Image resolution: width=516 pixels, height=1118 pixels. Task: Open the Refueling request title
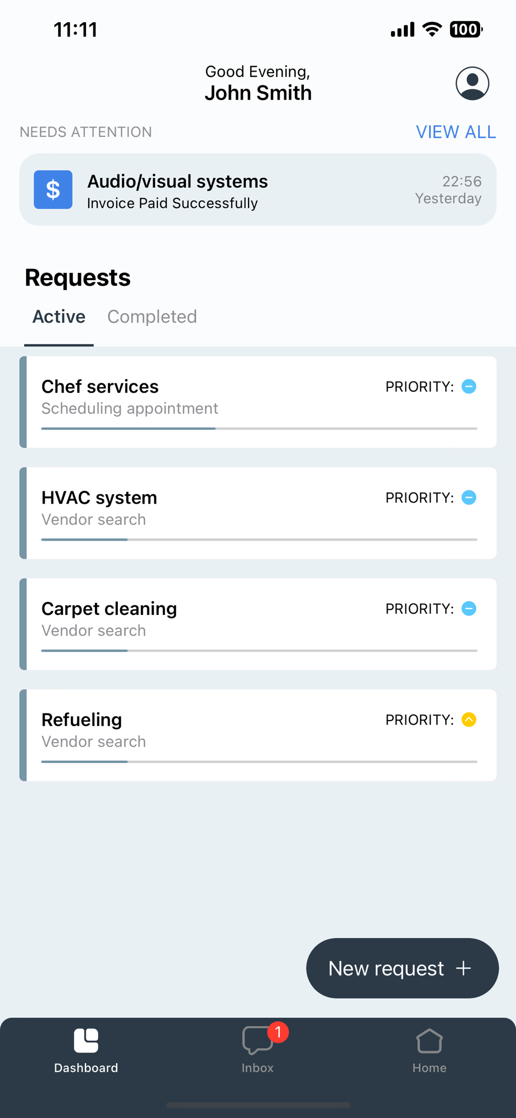coord(82,720)
